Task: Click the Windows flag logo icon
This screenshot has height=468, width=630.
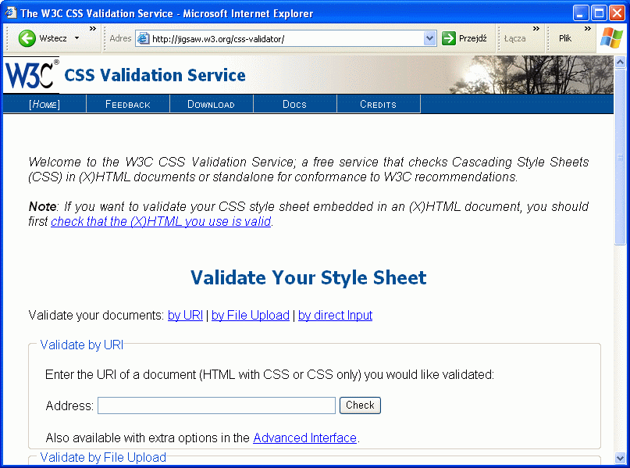Action: (611, 38)
